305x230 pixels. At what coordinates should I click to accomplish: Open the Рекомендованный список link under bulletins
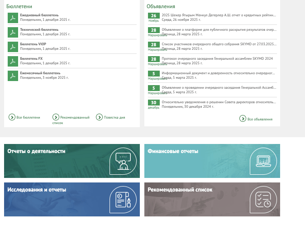74,117
